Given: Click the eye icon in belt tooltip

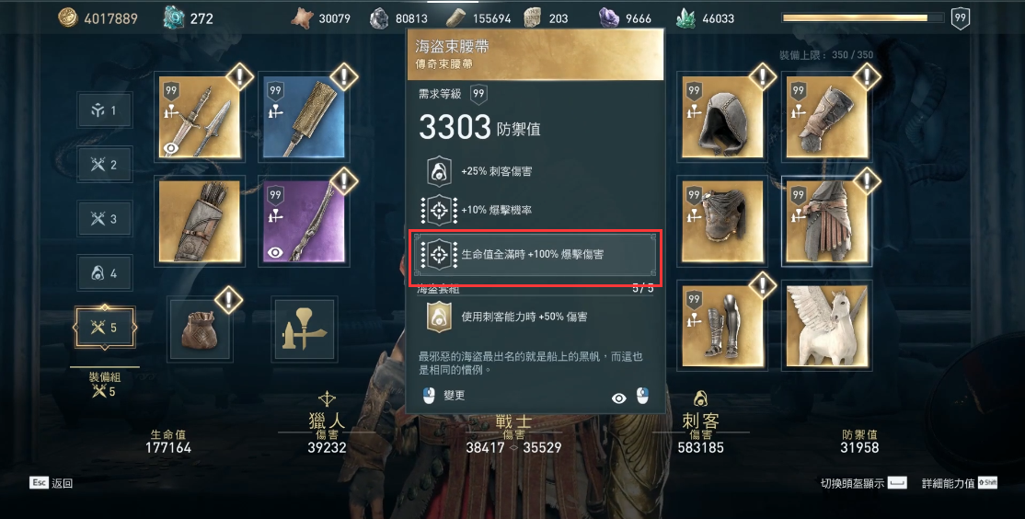Looking at the screenshot, I should tap(619, 398).
